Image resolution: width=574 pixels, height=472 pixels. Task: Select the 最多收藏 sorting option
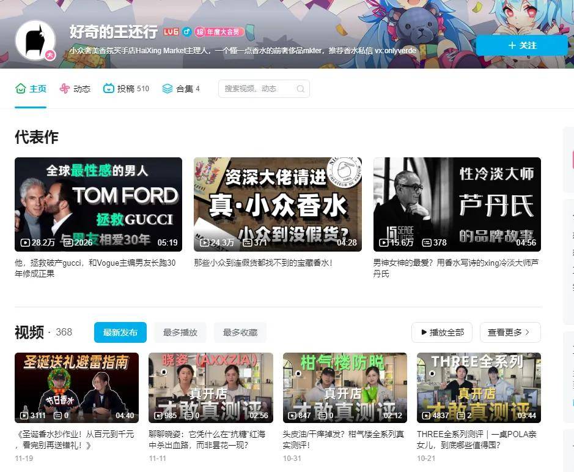pyautogui.click(x=240, y=332)
